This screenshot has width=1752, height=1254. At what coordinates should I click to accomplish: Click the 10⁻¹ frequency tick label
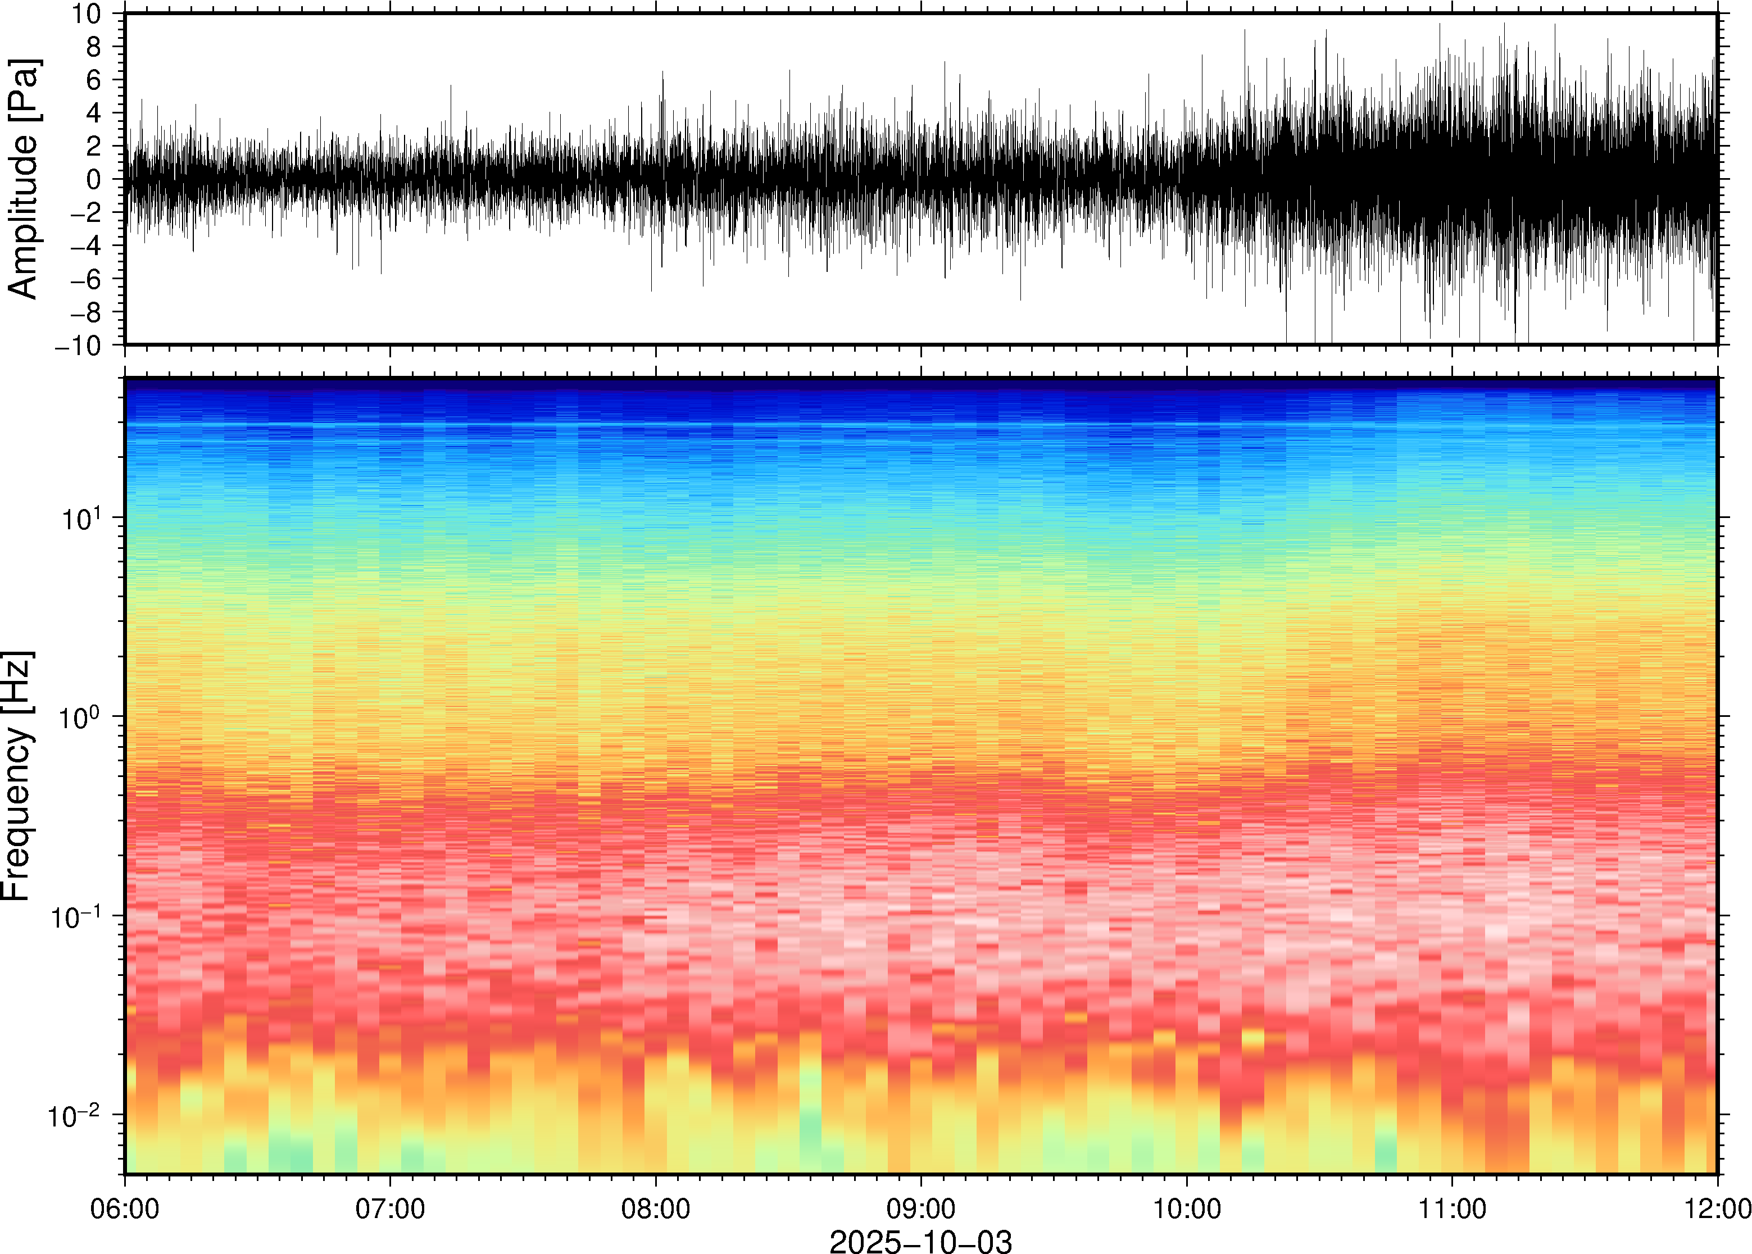pyautogui.click(x=76, y=917)
